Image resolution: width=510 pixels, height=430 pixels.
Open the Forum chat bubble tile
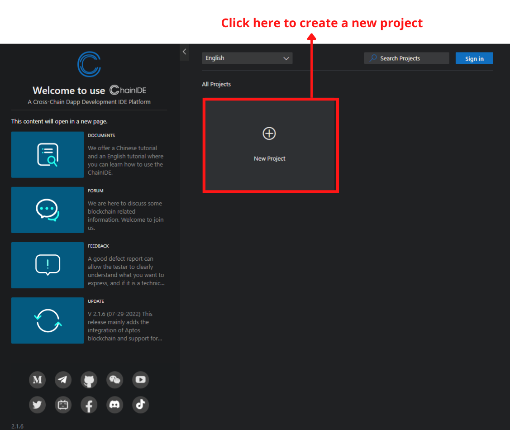48,210
